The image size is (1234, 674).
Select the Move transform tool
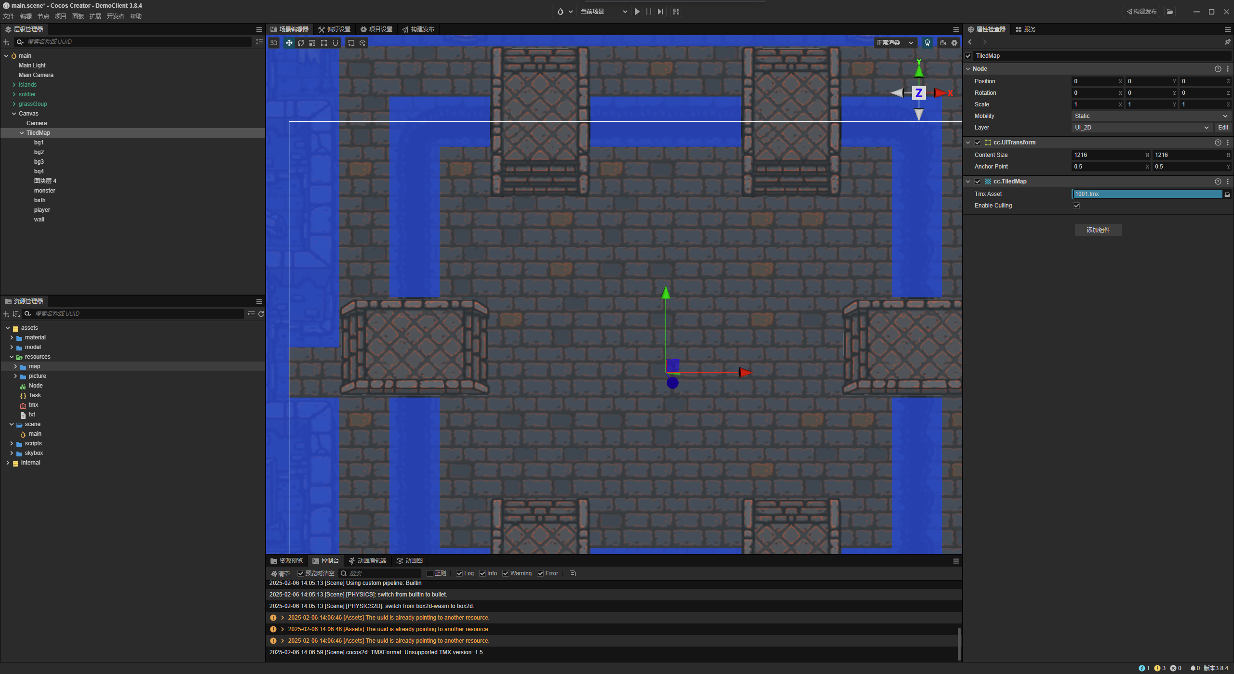click(x=289, y=43)
